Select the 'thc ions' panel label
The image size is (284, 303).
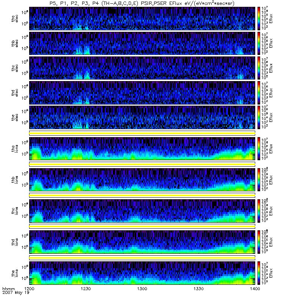[15, 211]
